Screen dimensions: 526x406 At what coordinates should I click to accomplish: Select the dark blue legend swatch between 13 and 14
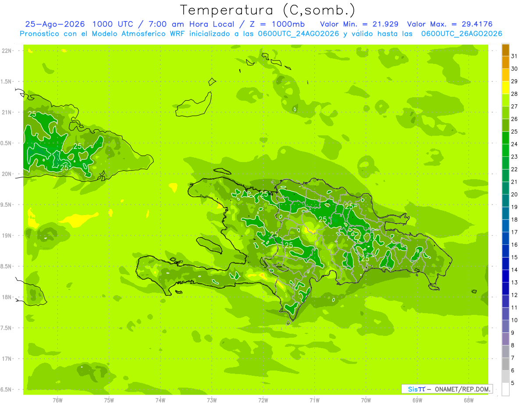pyautogui.click(x=505, y=276)
